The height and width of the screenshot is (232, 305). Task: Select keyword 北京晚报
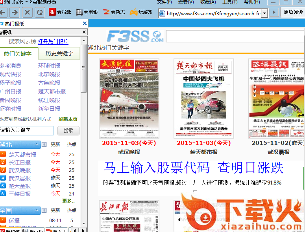[49, 74]
